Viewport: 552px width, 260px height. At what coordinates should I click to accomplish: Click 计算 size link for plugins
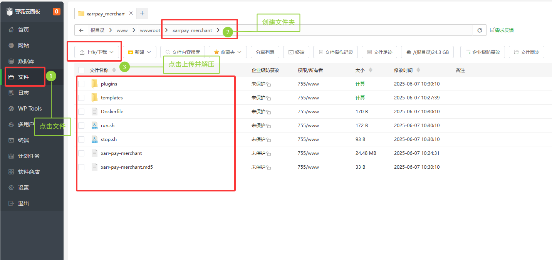pyautogui.click(x=360, y=84)
